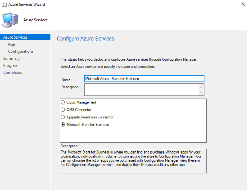
Task: Click the wizard title bar icon
Action: (4, 5)
